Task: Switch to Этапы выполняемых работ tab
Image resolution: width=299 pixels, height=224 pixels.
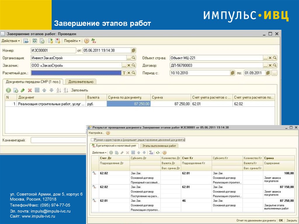Action: tap(159, 146)
